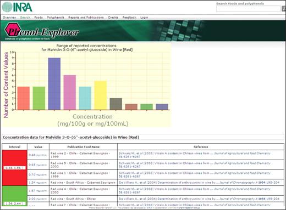The height and width of the screenshot is (210, 286).
Task: Click 'Red wine 1 - Chile - Cabernet Sauvignon' food name
Action: click(x=80, y=174)
